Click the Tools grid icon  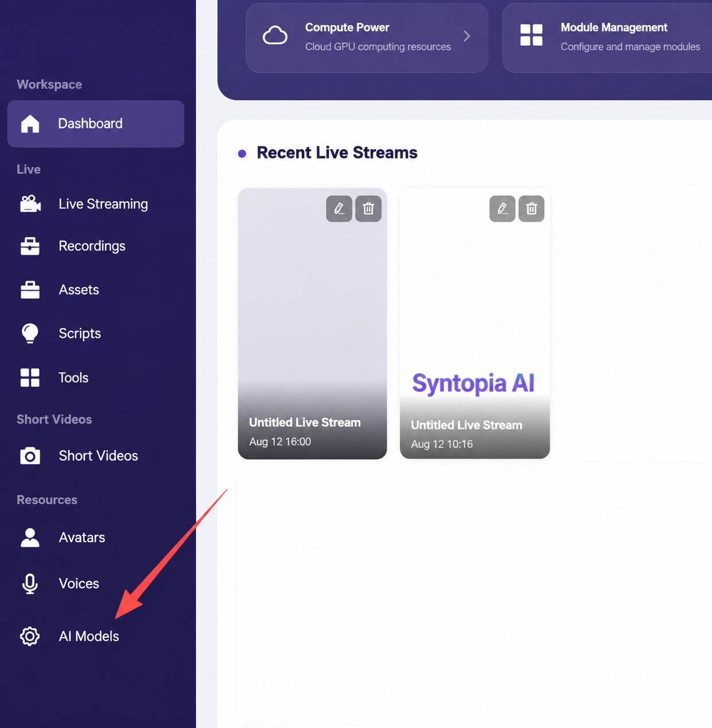click(x=30, y=378)
